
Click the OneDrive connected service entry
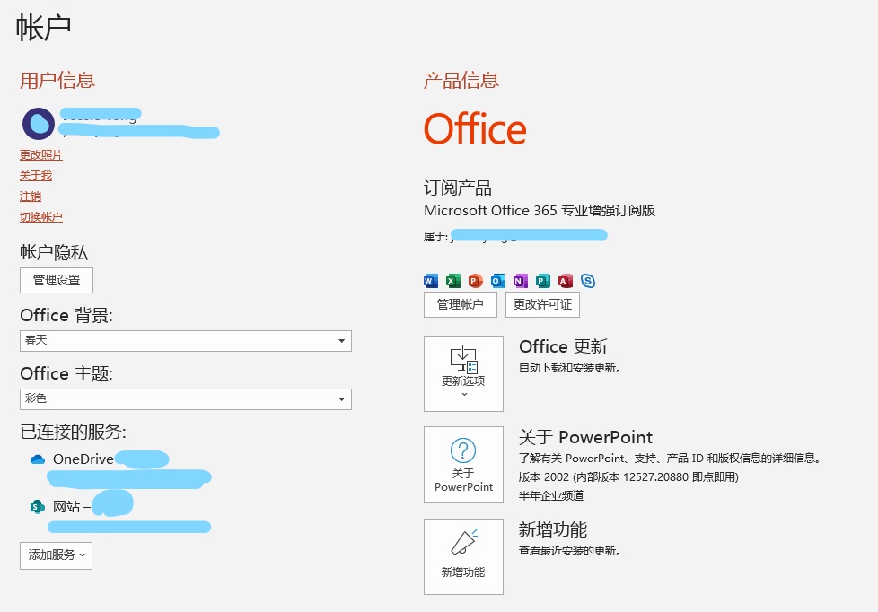coord(120,468)
